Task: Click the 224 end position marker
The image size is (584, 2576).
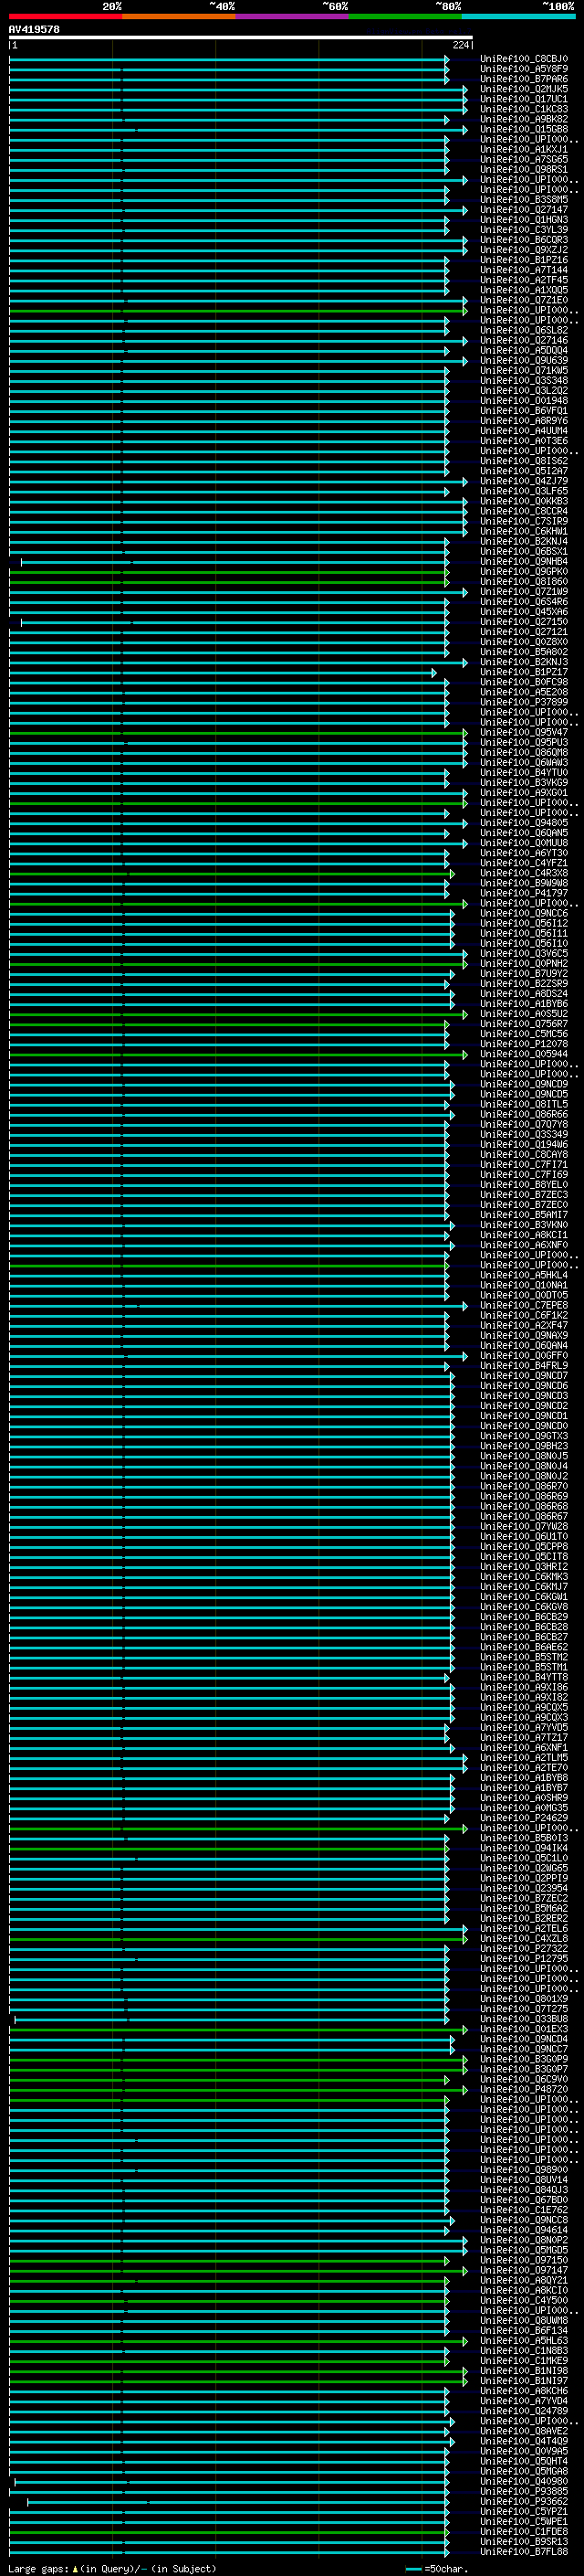Action: point(461,45)
